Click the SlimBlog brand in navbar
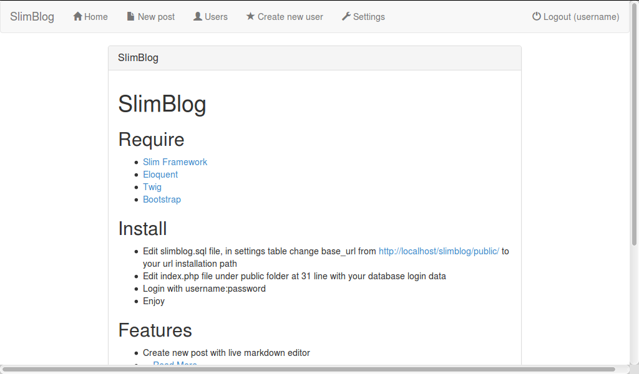The image size is (639, 374). click(x=32, y=17)
